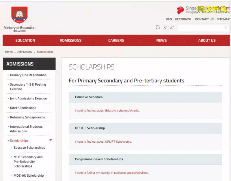The width and height of the screenshot is (231, 181).
Task: Click the Singapore Government lion head logo
Action: click(180, 10)
